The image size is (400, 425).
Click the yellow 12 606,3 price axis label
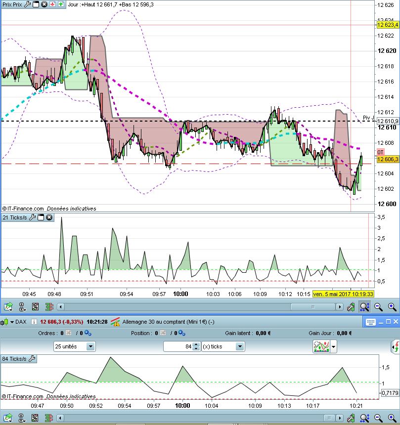click(388, 159)
